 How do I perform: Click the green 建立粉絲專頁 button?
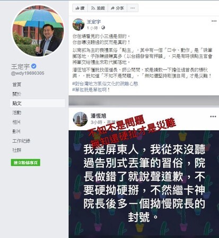coord(25,162)
